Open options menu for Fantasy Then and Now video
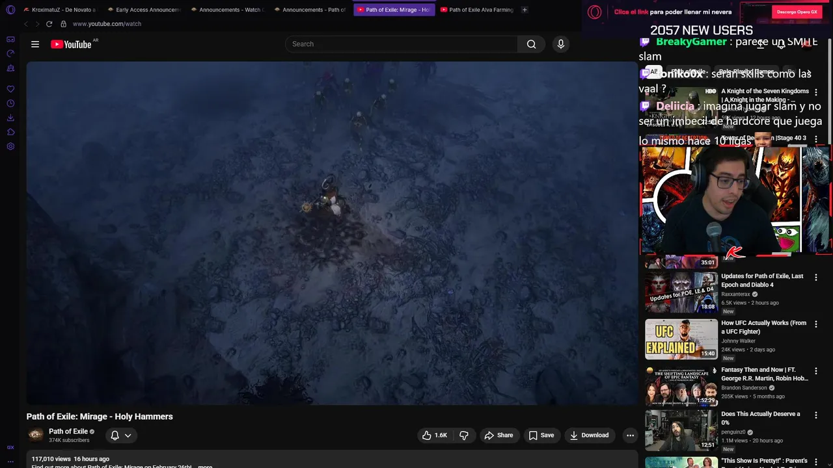 (815, 371)
